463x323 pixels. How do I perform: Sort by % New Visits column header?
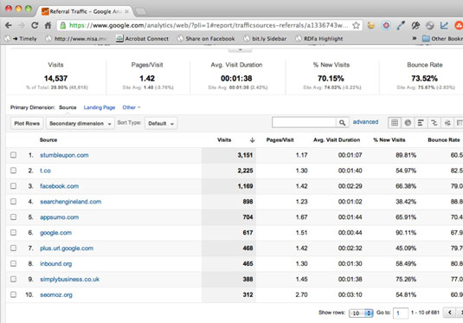[389, 140]
